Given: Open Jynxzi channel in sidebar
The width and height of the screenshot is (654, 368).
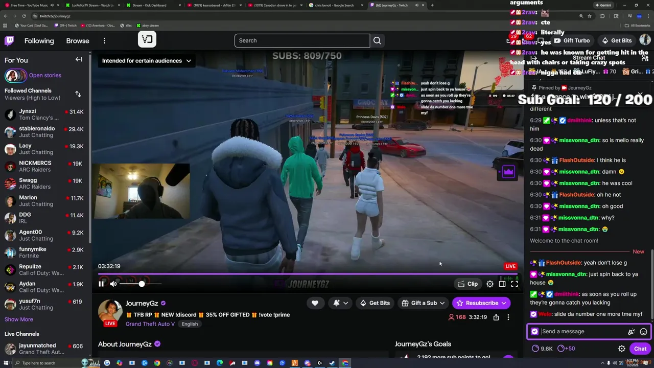Looking at the screenshot, I should point(44,114).
